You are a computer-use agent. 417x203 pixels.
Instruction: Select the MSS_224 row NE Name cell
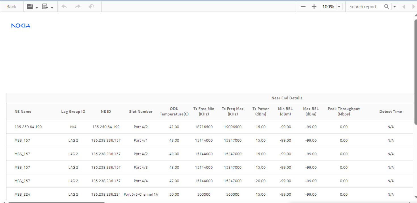click(x=22, y=195)
